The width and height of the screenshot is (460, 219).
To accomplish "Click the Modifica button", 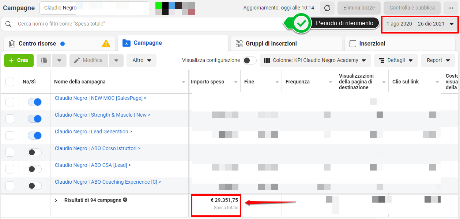I will click(x=89, y=60).
